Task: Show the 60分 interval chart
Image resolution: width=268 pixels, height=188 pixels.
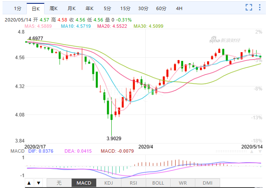Action: (161, 8)
